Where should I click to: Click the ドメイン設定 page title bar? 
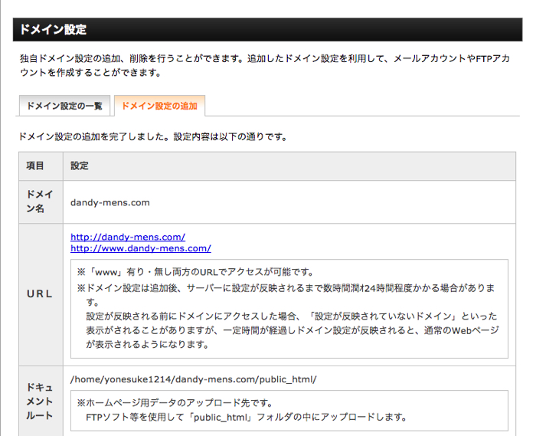[267, 30]
